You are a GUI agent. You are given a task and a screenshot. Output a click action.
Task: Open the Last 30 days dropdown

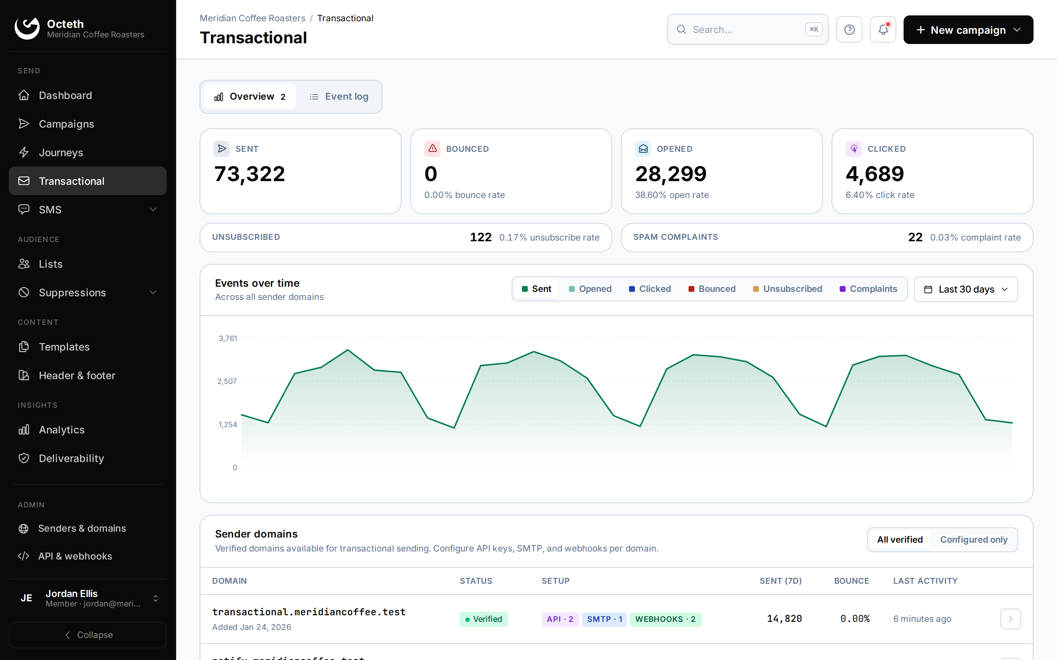point(966,289)
